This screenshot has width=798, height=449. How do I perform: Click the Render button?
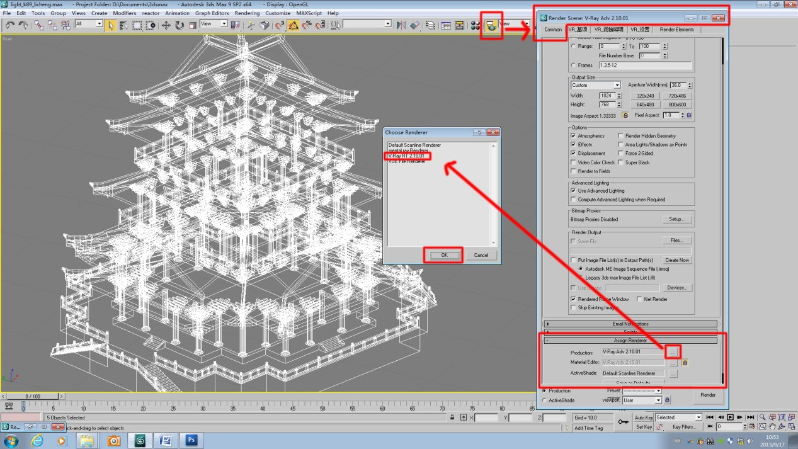tap(708, 395)
